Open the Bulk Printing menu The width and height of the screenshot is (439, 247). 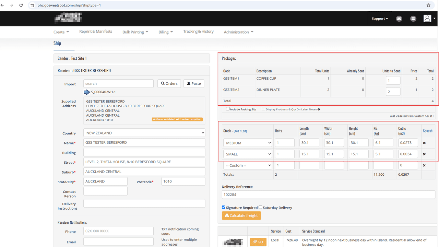[135, 32]
